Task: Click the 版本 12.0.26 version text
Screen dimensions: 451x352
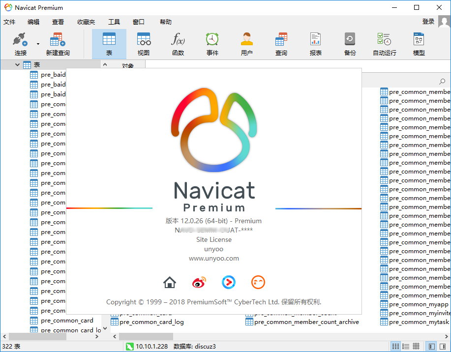Action: click(x=213, y=221)
